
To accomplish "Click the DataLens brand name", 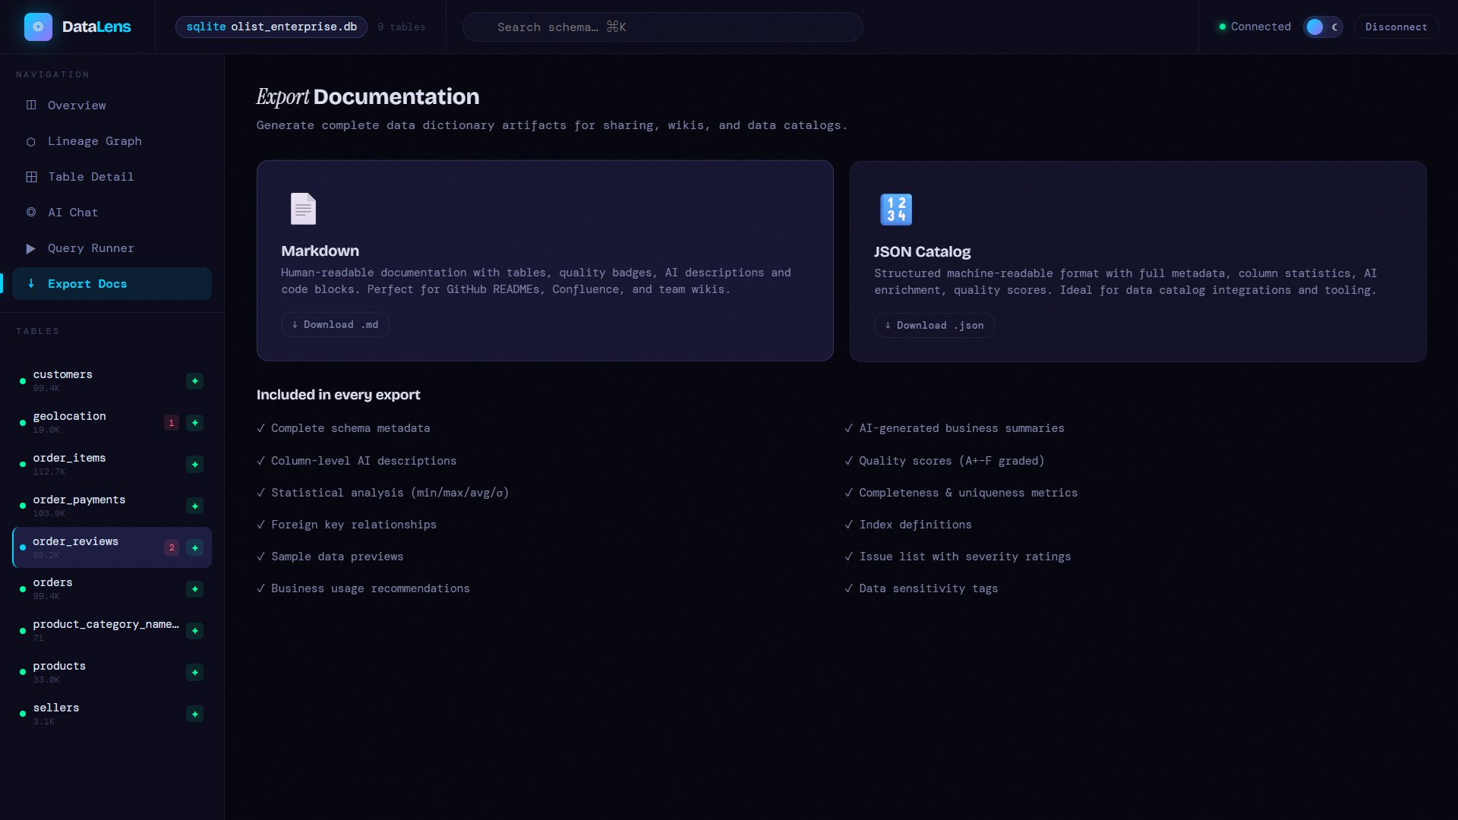I will coord(96,27).
